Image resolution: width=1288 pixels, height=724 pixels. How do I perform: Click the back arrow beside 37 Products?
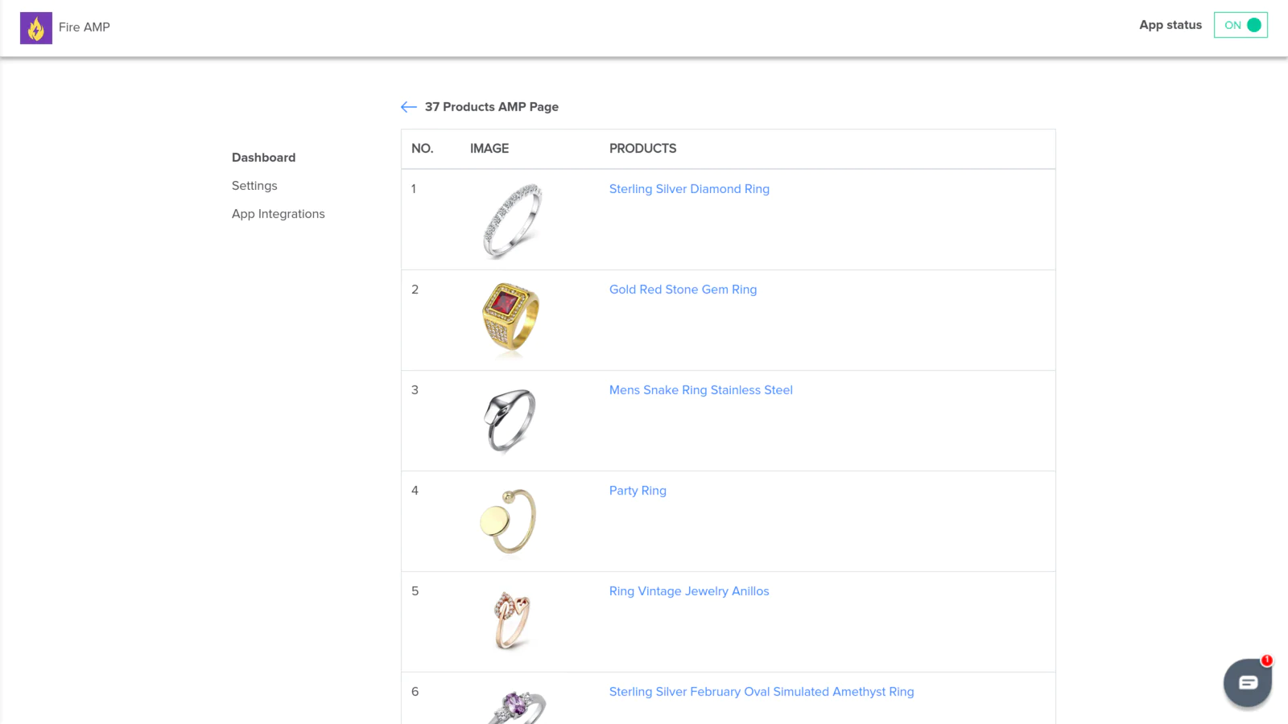(x=409, y=107)
